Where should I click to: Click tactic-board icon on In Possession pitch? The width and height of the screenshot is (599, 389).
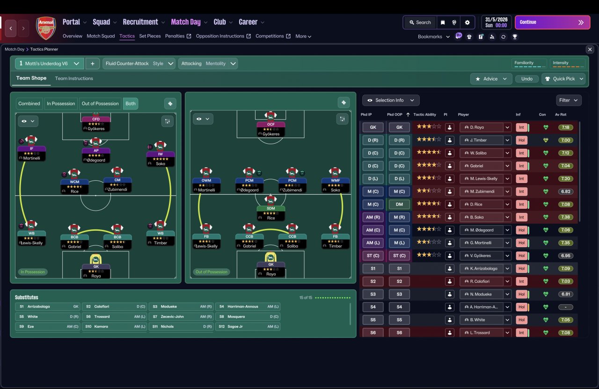click(170, 103)
